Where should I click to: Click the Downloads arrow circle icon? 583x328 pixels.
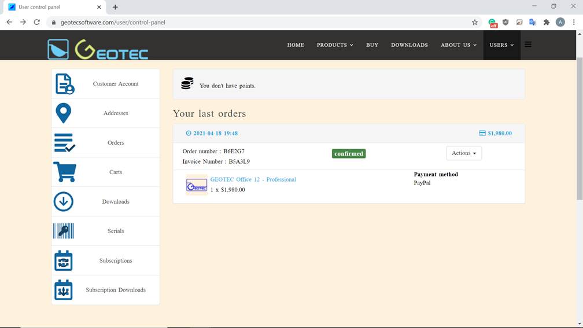[63, 201]
